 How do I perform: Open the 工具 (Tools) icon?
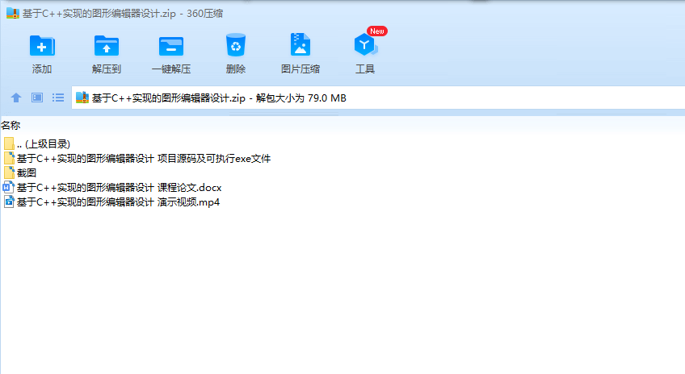coord(365,44)
